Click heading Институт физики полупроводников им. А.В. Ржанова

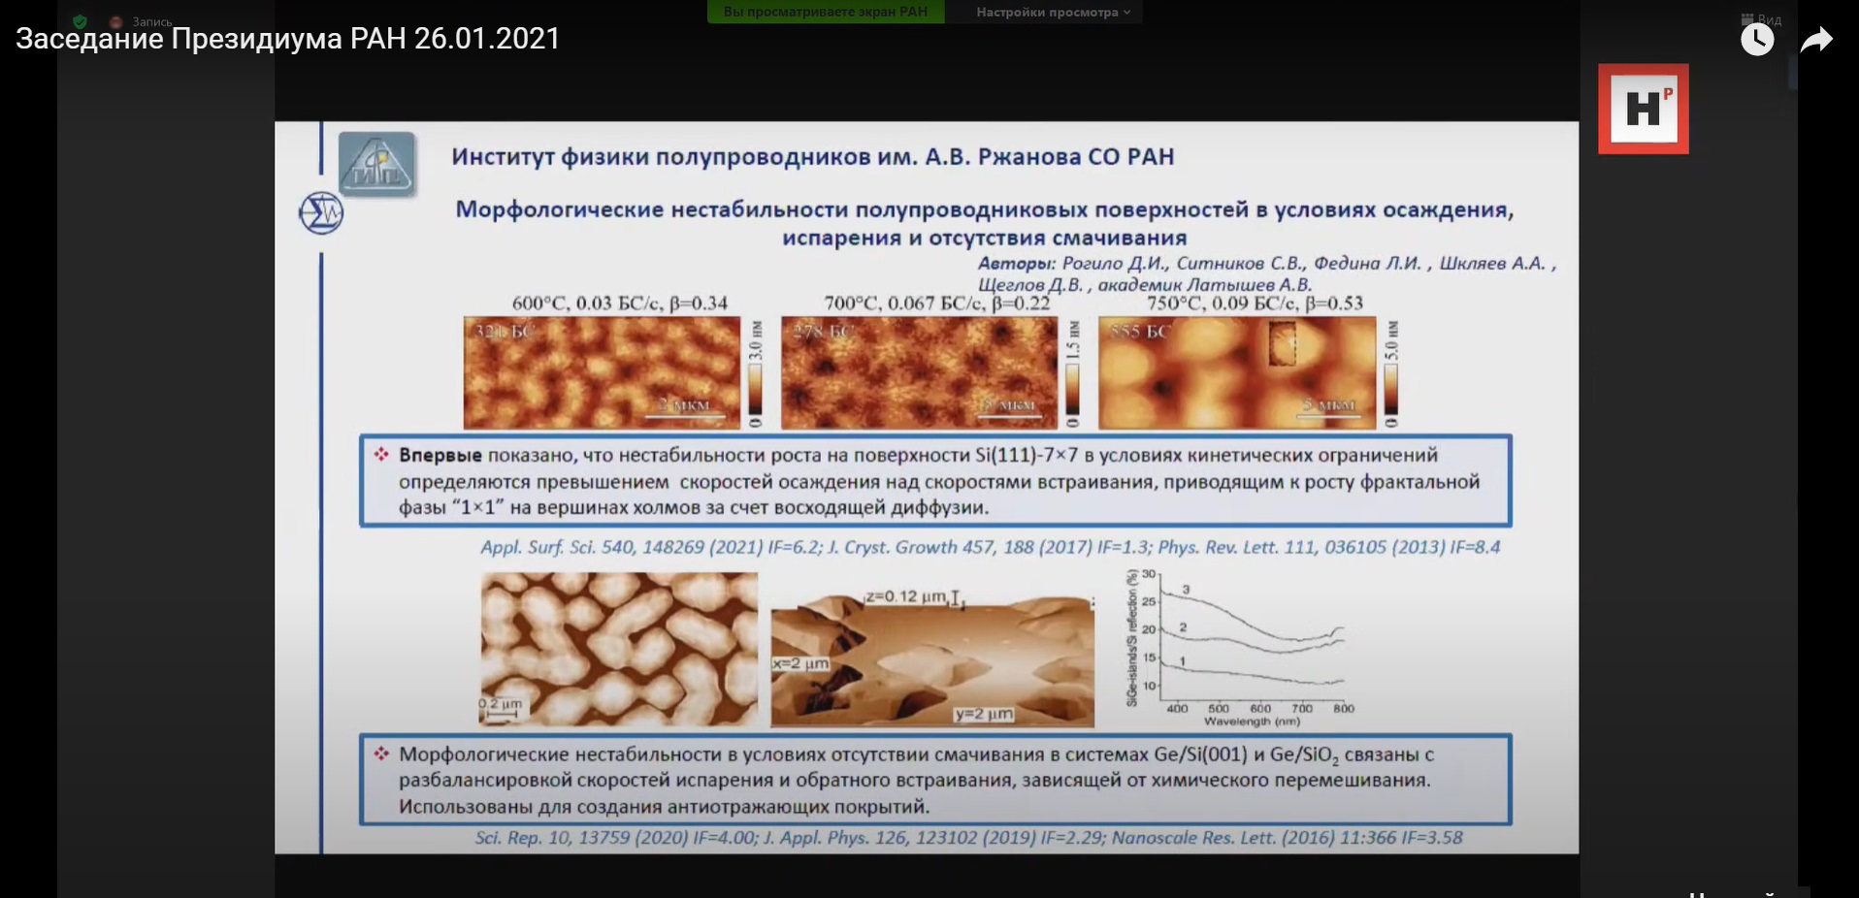pyautogui.click(x=812, y=157)
